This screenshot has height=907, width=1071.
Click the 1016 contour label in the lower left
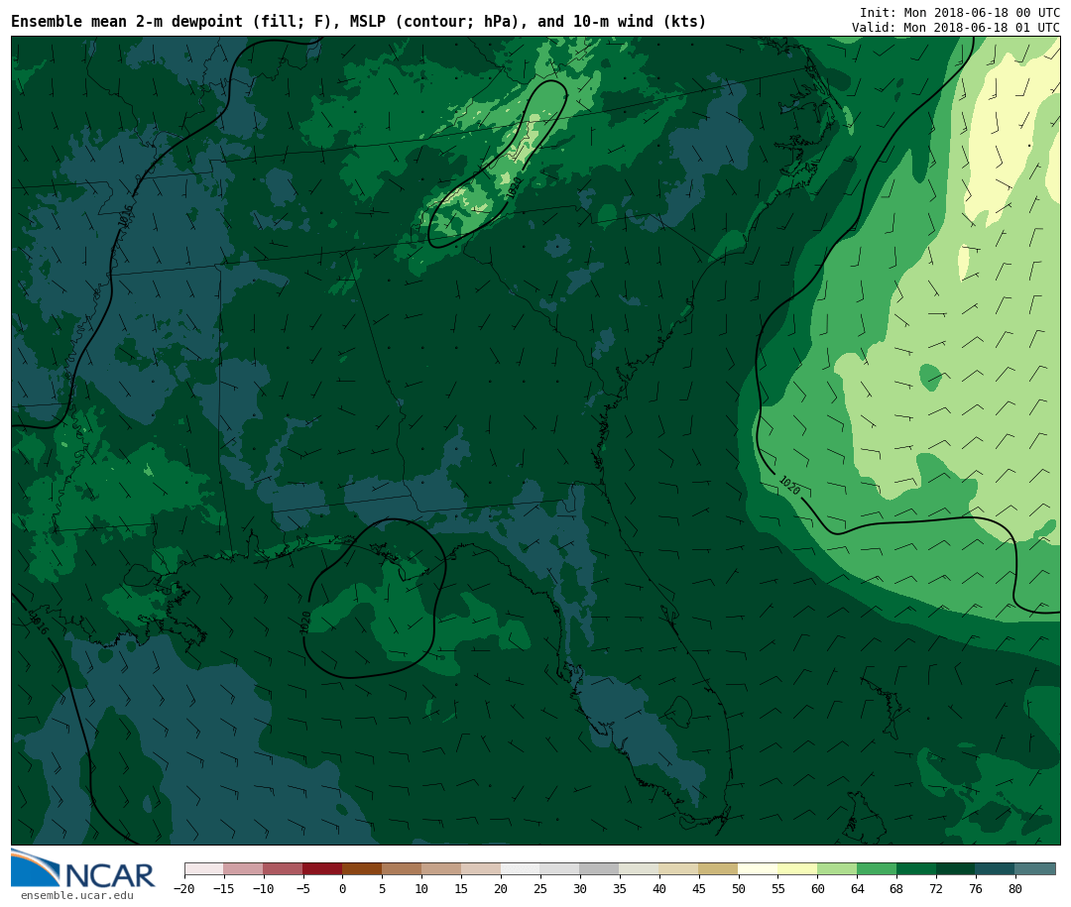38,624
